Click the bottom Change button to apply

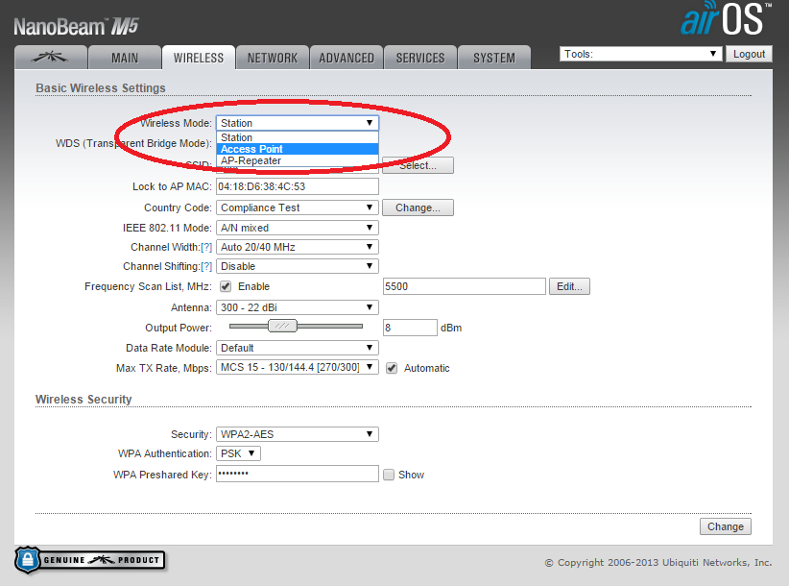(x=725, y=526)
